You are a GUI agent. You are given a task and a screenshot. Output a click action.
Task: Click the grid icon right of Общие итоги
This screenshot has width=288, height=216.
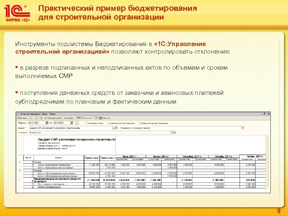(96, 118)
